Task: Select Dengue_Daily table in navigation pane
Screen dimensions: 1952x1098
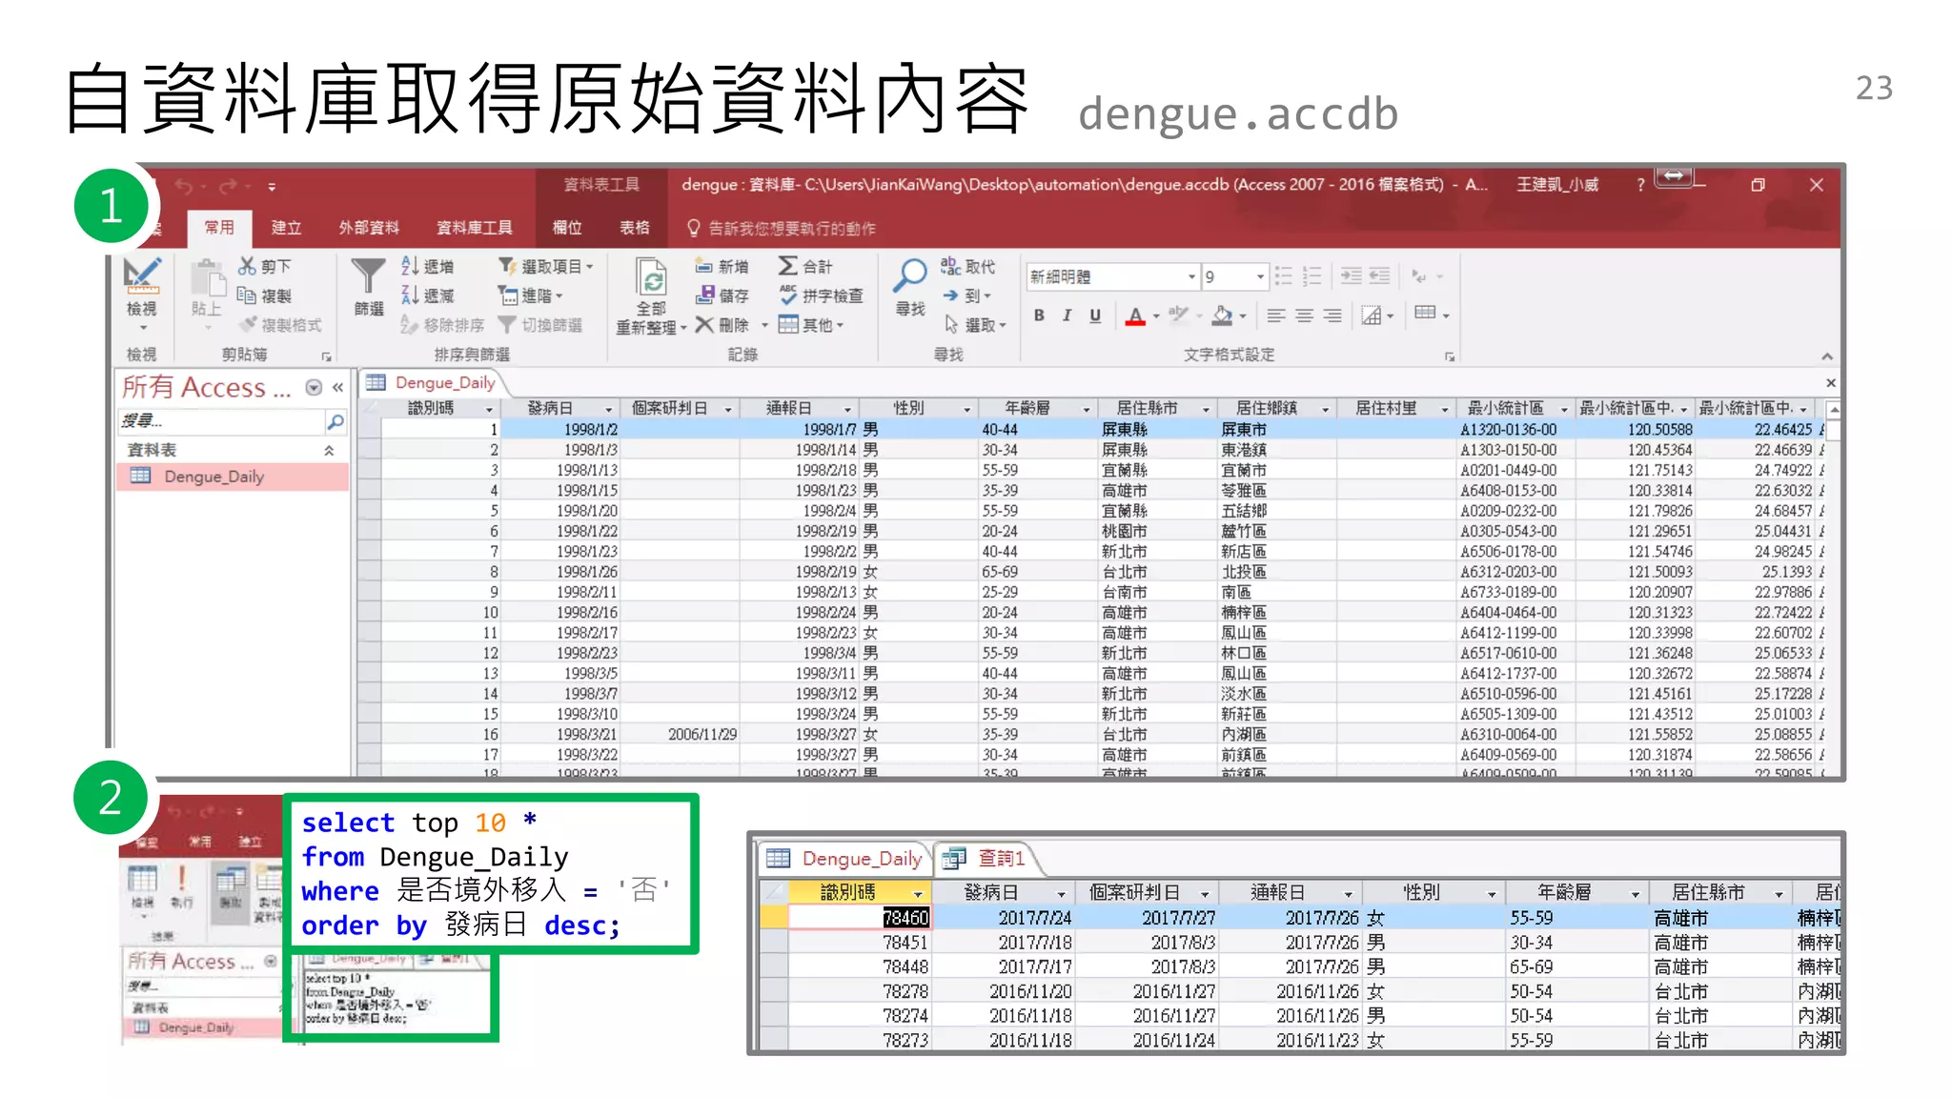Action: click(x=233, y=477)
